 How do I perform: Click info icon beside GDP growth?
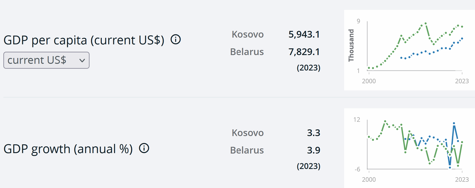tap(144, 148)
